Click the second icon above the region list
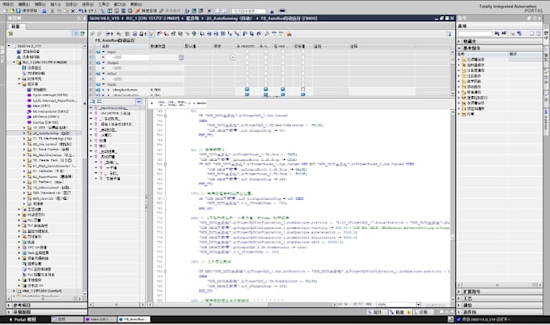 click(x=99, y=101)
